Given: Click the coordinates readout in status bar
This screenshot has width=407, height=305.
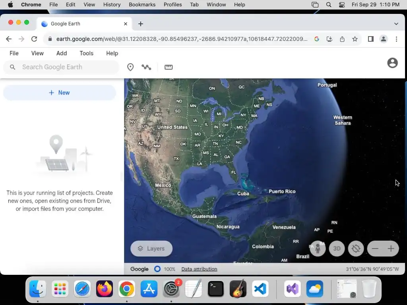Looking at the screenshot, I should coord(372,269).
